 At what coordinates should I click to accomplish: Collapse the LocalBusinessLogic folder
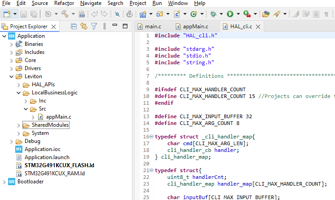coord(19,93)
